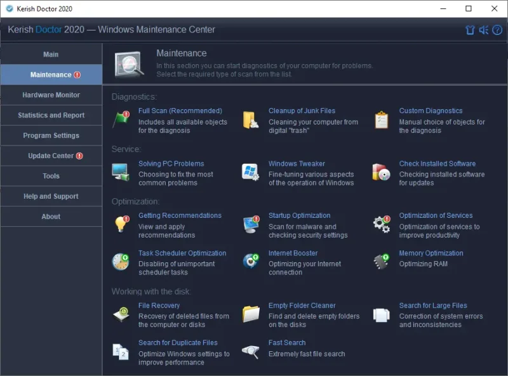Click the Full Scan green flag icon
This screenshot has width=508, height=376.
click(121, 119)
